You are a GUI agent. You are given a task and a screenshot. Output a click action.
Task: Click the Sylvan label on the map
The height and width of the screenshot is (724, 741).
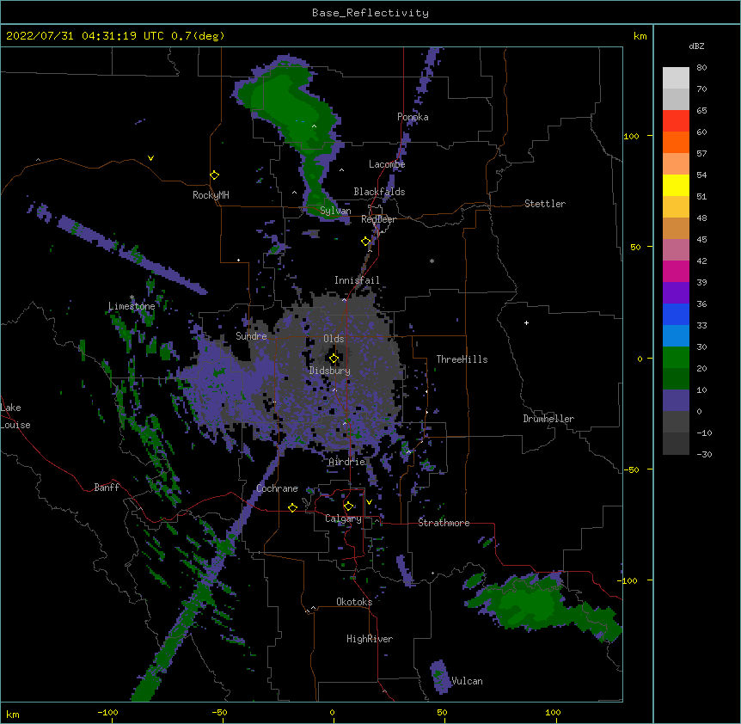pos(335,212)
